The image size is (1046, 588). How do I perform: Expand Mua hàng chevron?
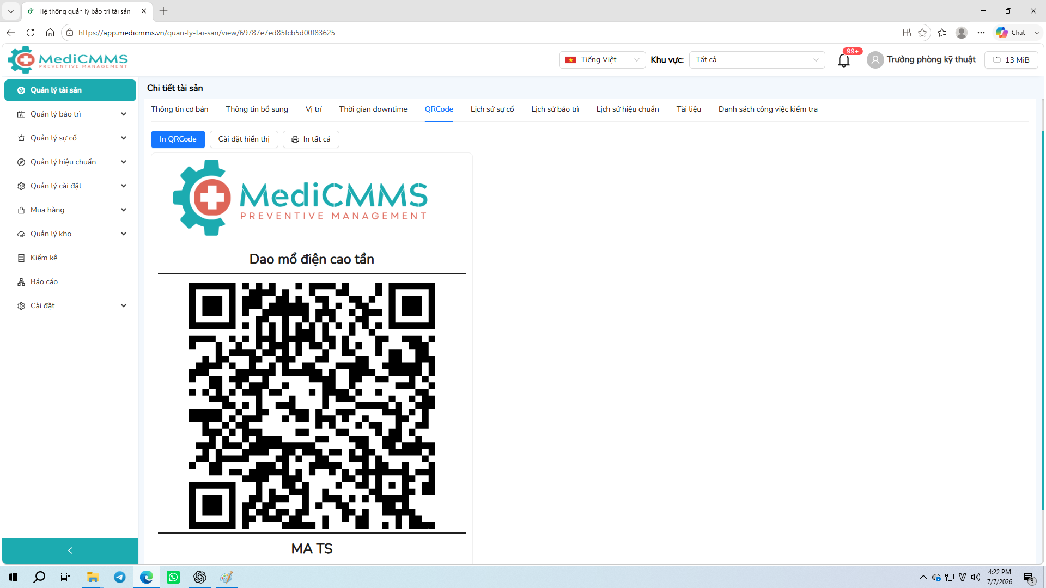coord(124,210)
